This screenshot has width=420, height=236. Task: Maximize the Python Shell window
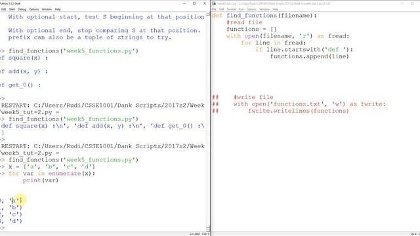(x=194, y=3)
